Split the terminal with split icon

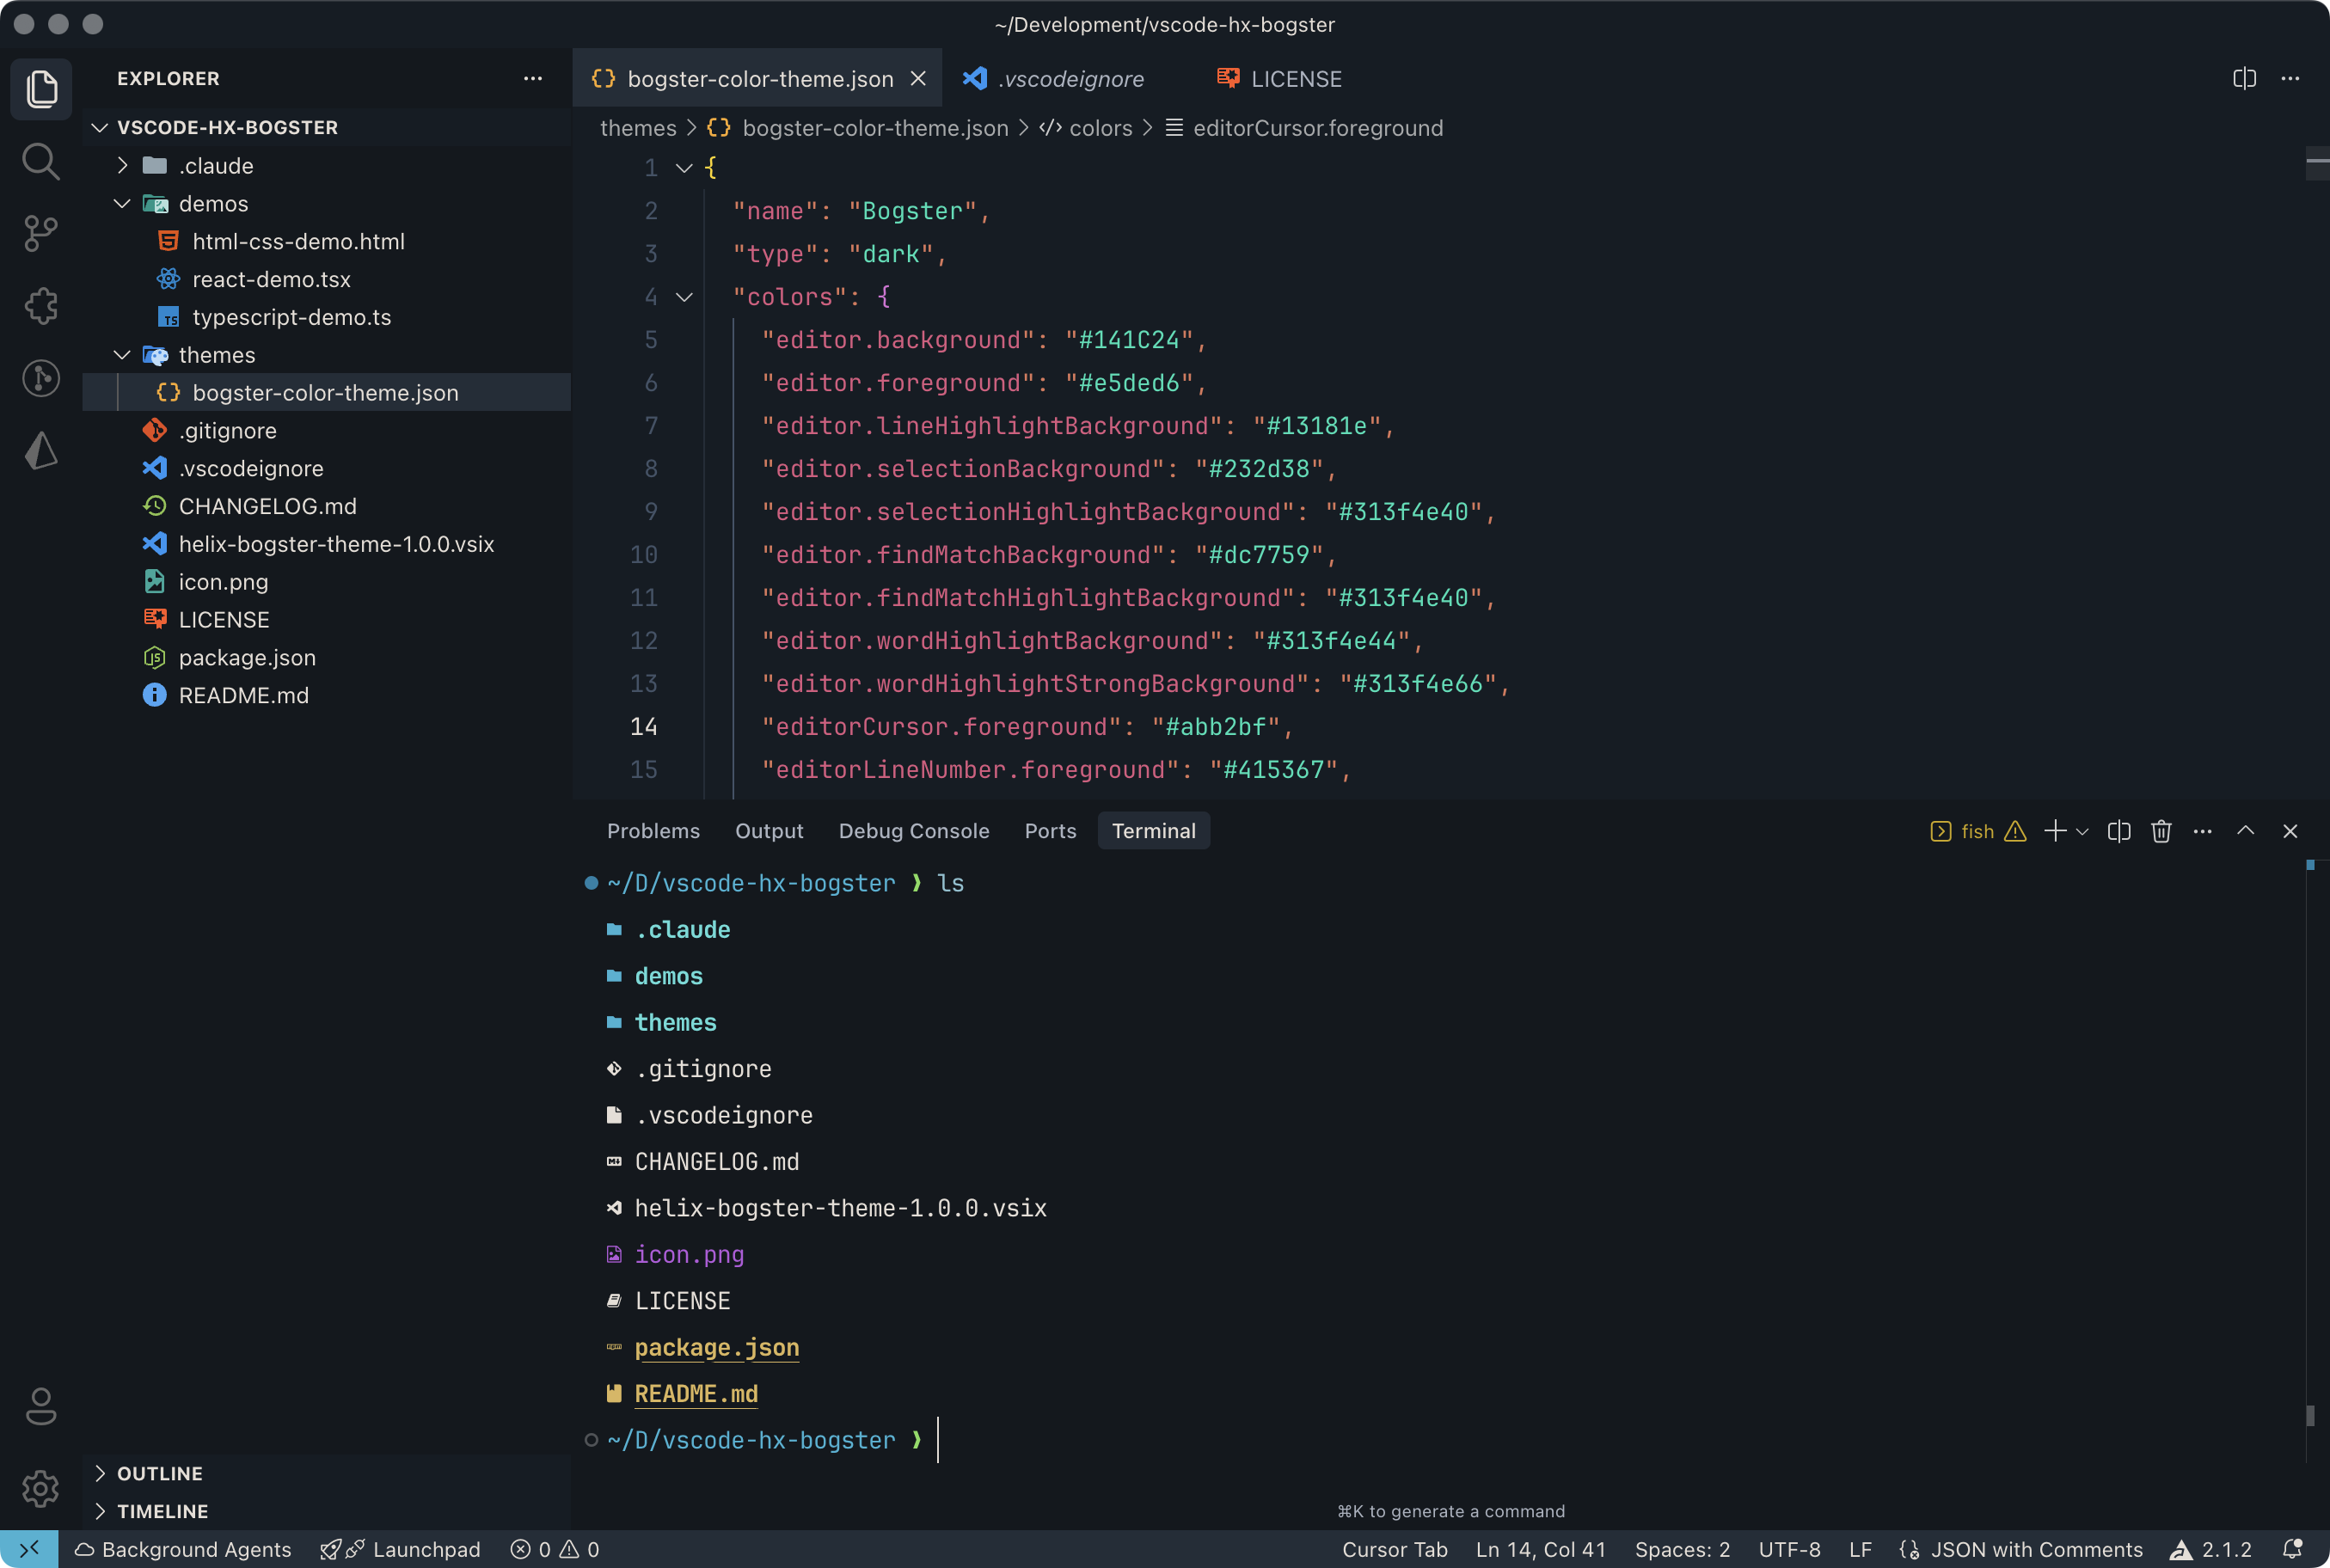tap(2118, 831)
